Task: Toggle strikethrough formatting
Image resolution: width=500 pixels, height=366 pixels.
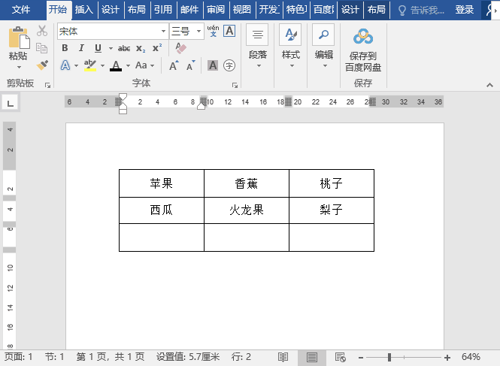Action: (124, 48)
